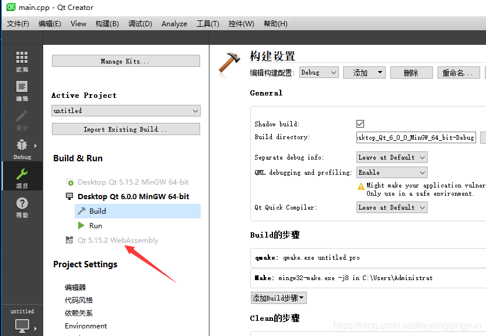The width and height of the screenshot is (486, 336).
Task: Toggle the Shadow build checkbox
Action: click(x=360, y=124)
